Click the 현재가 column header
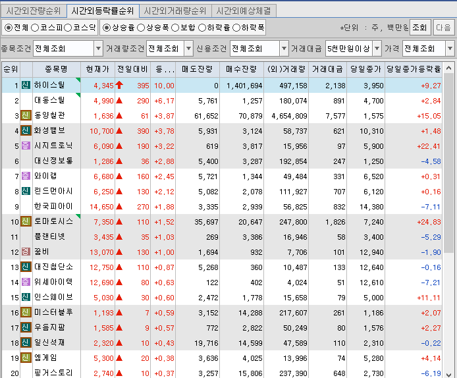457x378 pixels. coord(97,68)
